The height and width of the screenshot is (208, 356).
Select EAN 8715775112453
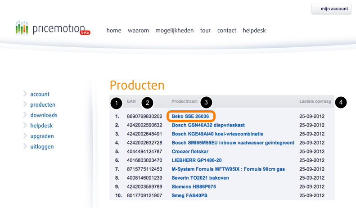(x=144, y=169)
